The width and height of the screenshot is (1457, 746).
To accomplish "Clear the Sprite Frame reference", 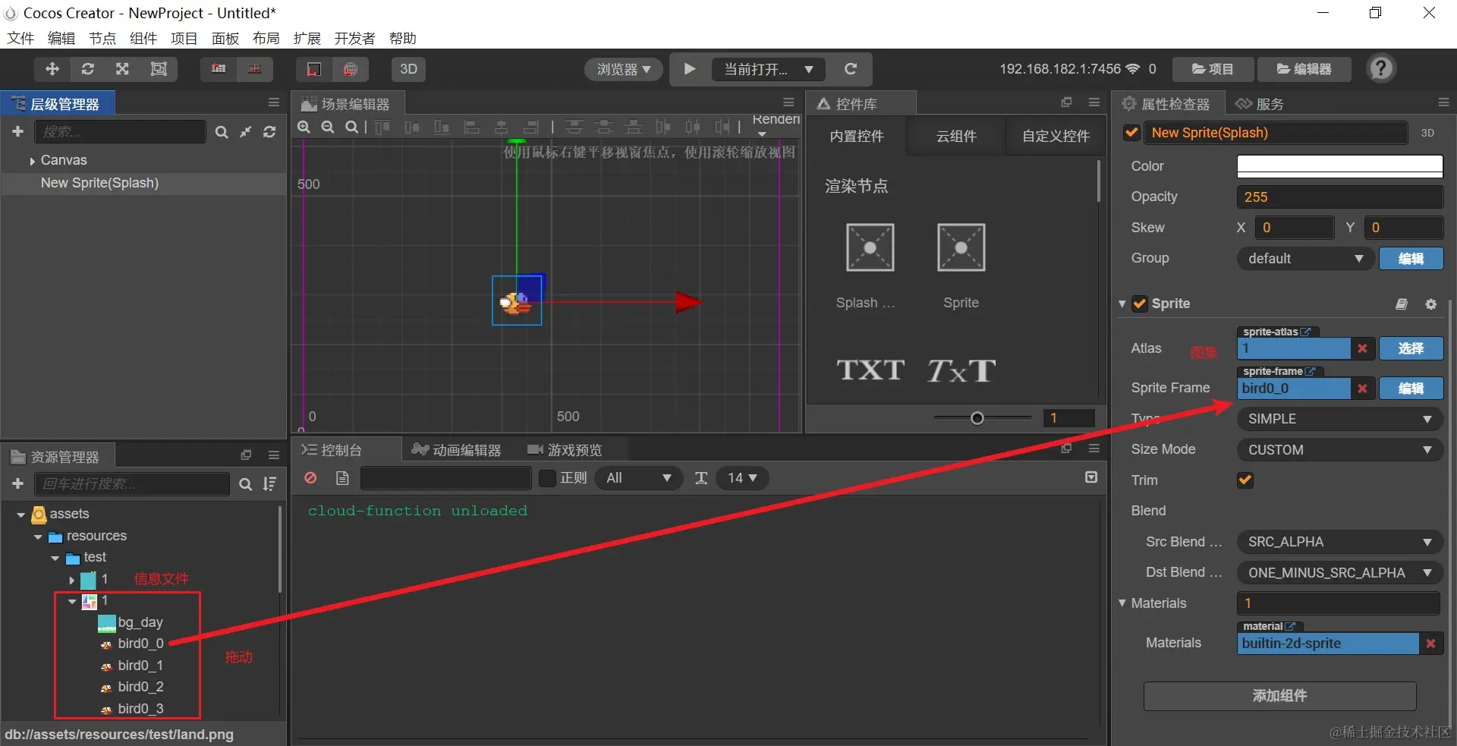I will (x=1363, y=389).
